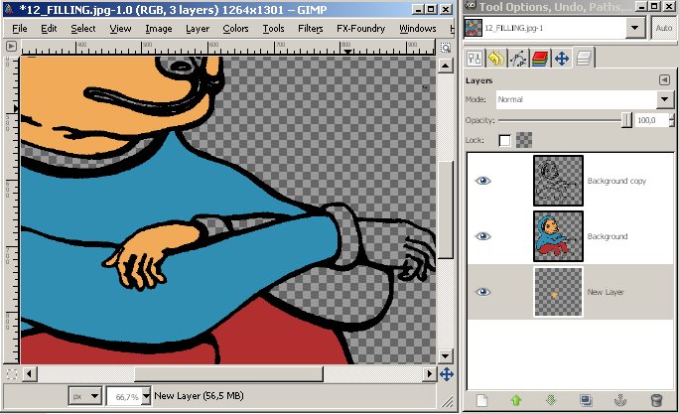680x414 pixels.
Task: Click status text 'New Layer (56,5 MB)'
Action: [200, 396]
